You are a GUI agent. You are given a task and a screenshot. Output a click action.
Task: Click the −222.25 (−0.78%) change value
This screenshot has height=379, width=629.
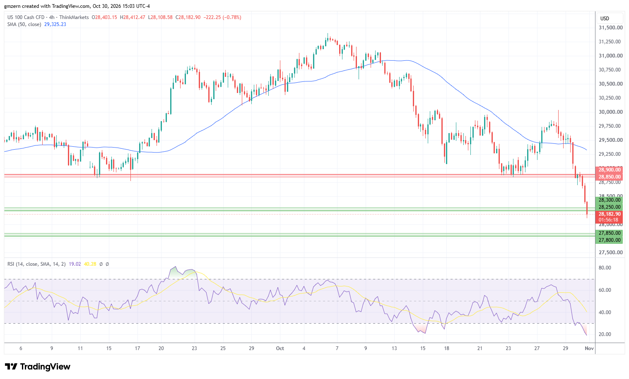coord(222,17)
